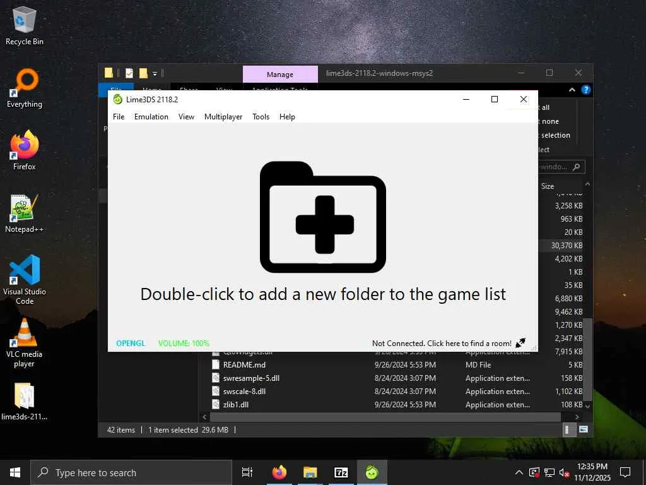This screenshot has width=646, height=485.
Task: Select README.md in File Explorer
Action: 244,364
